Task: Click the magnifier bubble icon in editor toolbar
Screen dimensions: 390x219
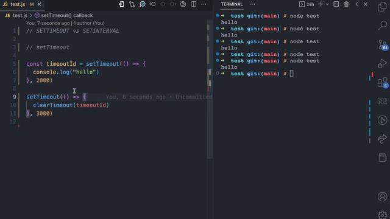Action: point(142,4)
